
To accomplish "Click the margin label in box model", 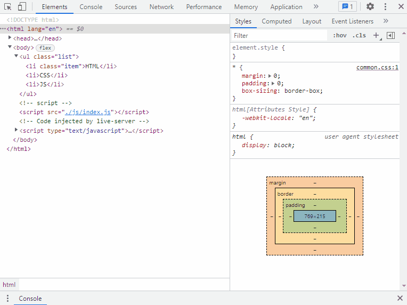I will (x=278, y=183).
